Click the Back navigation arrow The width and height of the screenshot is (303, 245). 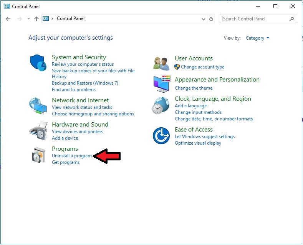click(8, 19)
